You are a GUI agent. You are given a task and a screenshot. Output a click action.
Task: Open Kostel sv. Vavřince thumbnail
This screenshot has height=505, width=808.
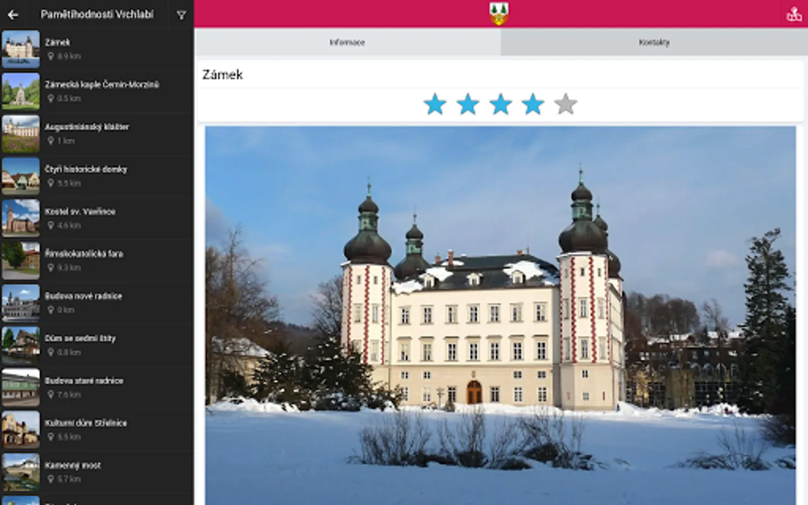(x=21, y=218)
